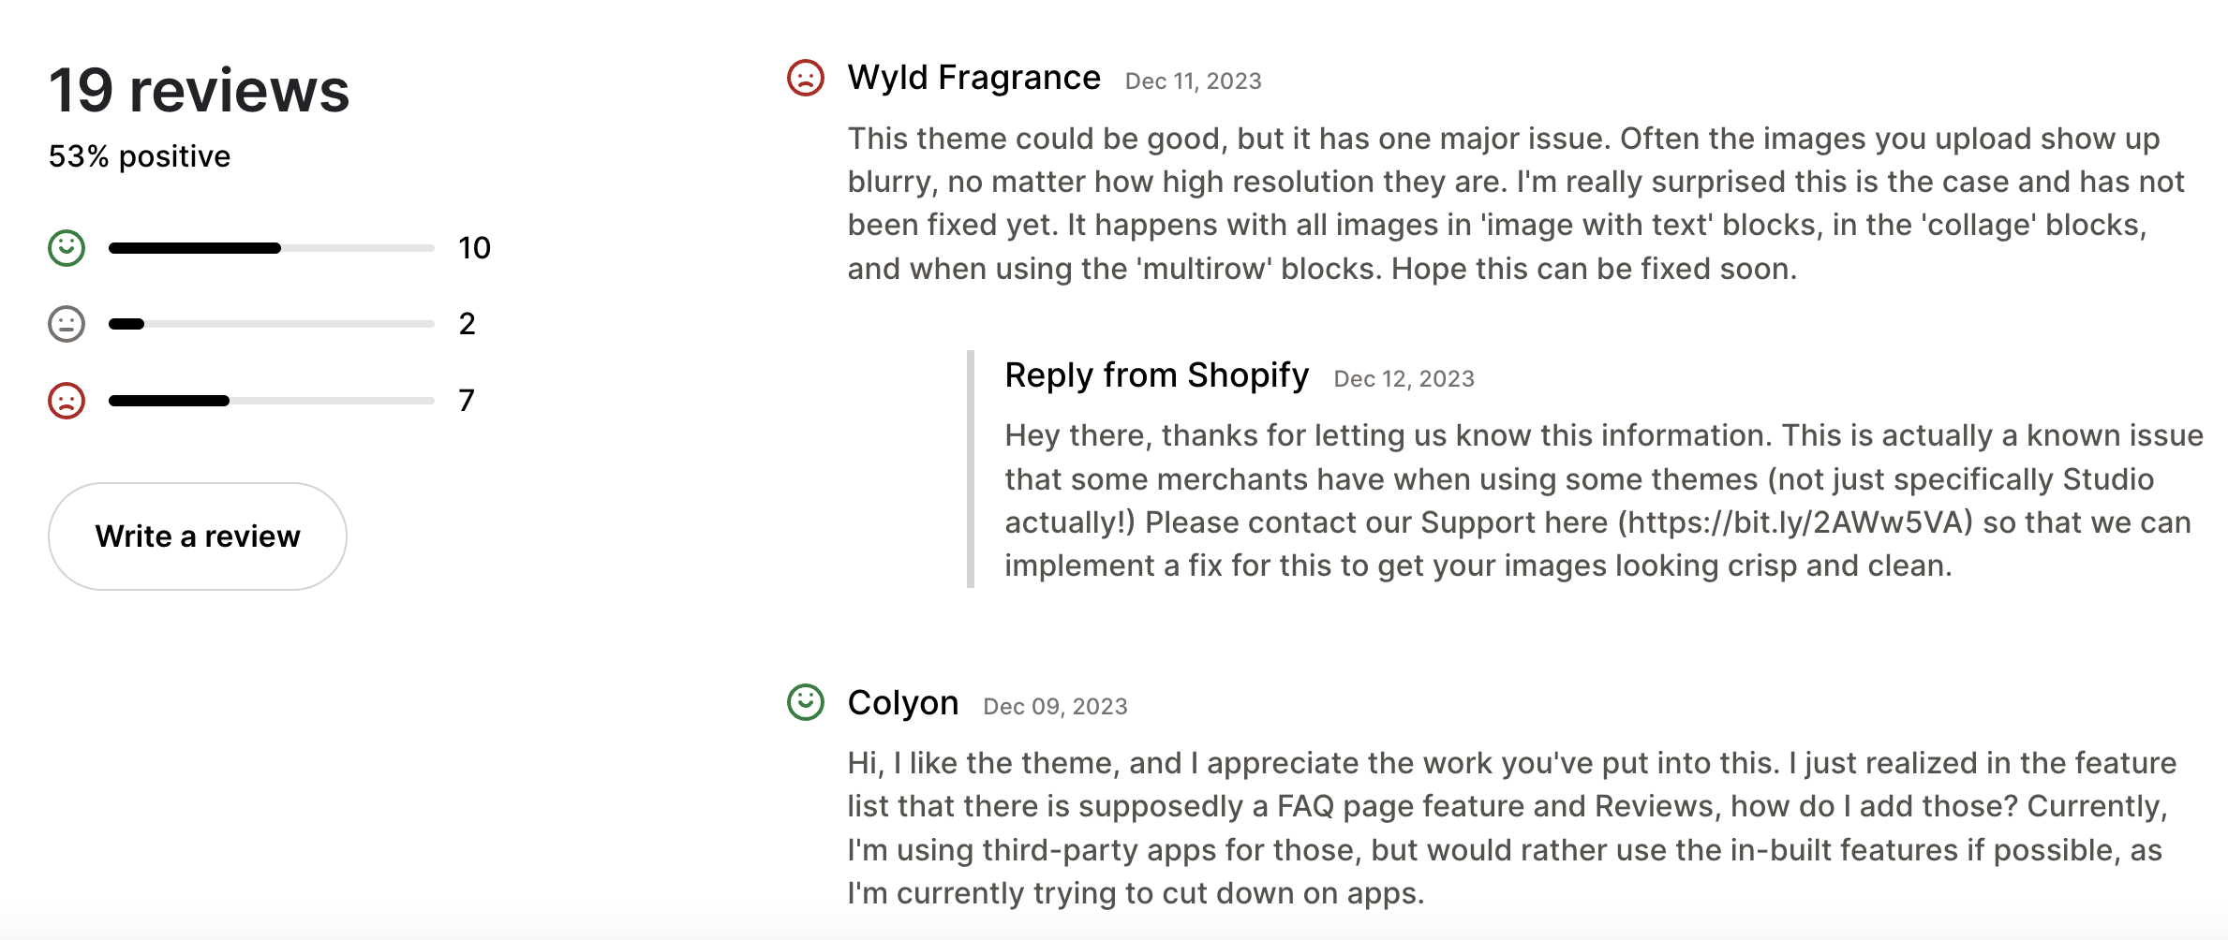The height and width of the screenshot is (940, 2228).
Task: Click the positive ratings progress bar
Action: coord(272,248)
